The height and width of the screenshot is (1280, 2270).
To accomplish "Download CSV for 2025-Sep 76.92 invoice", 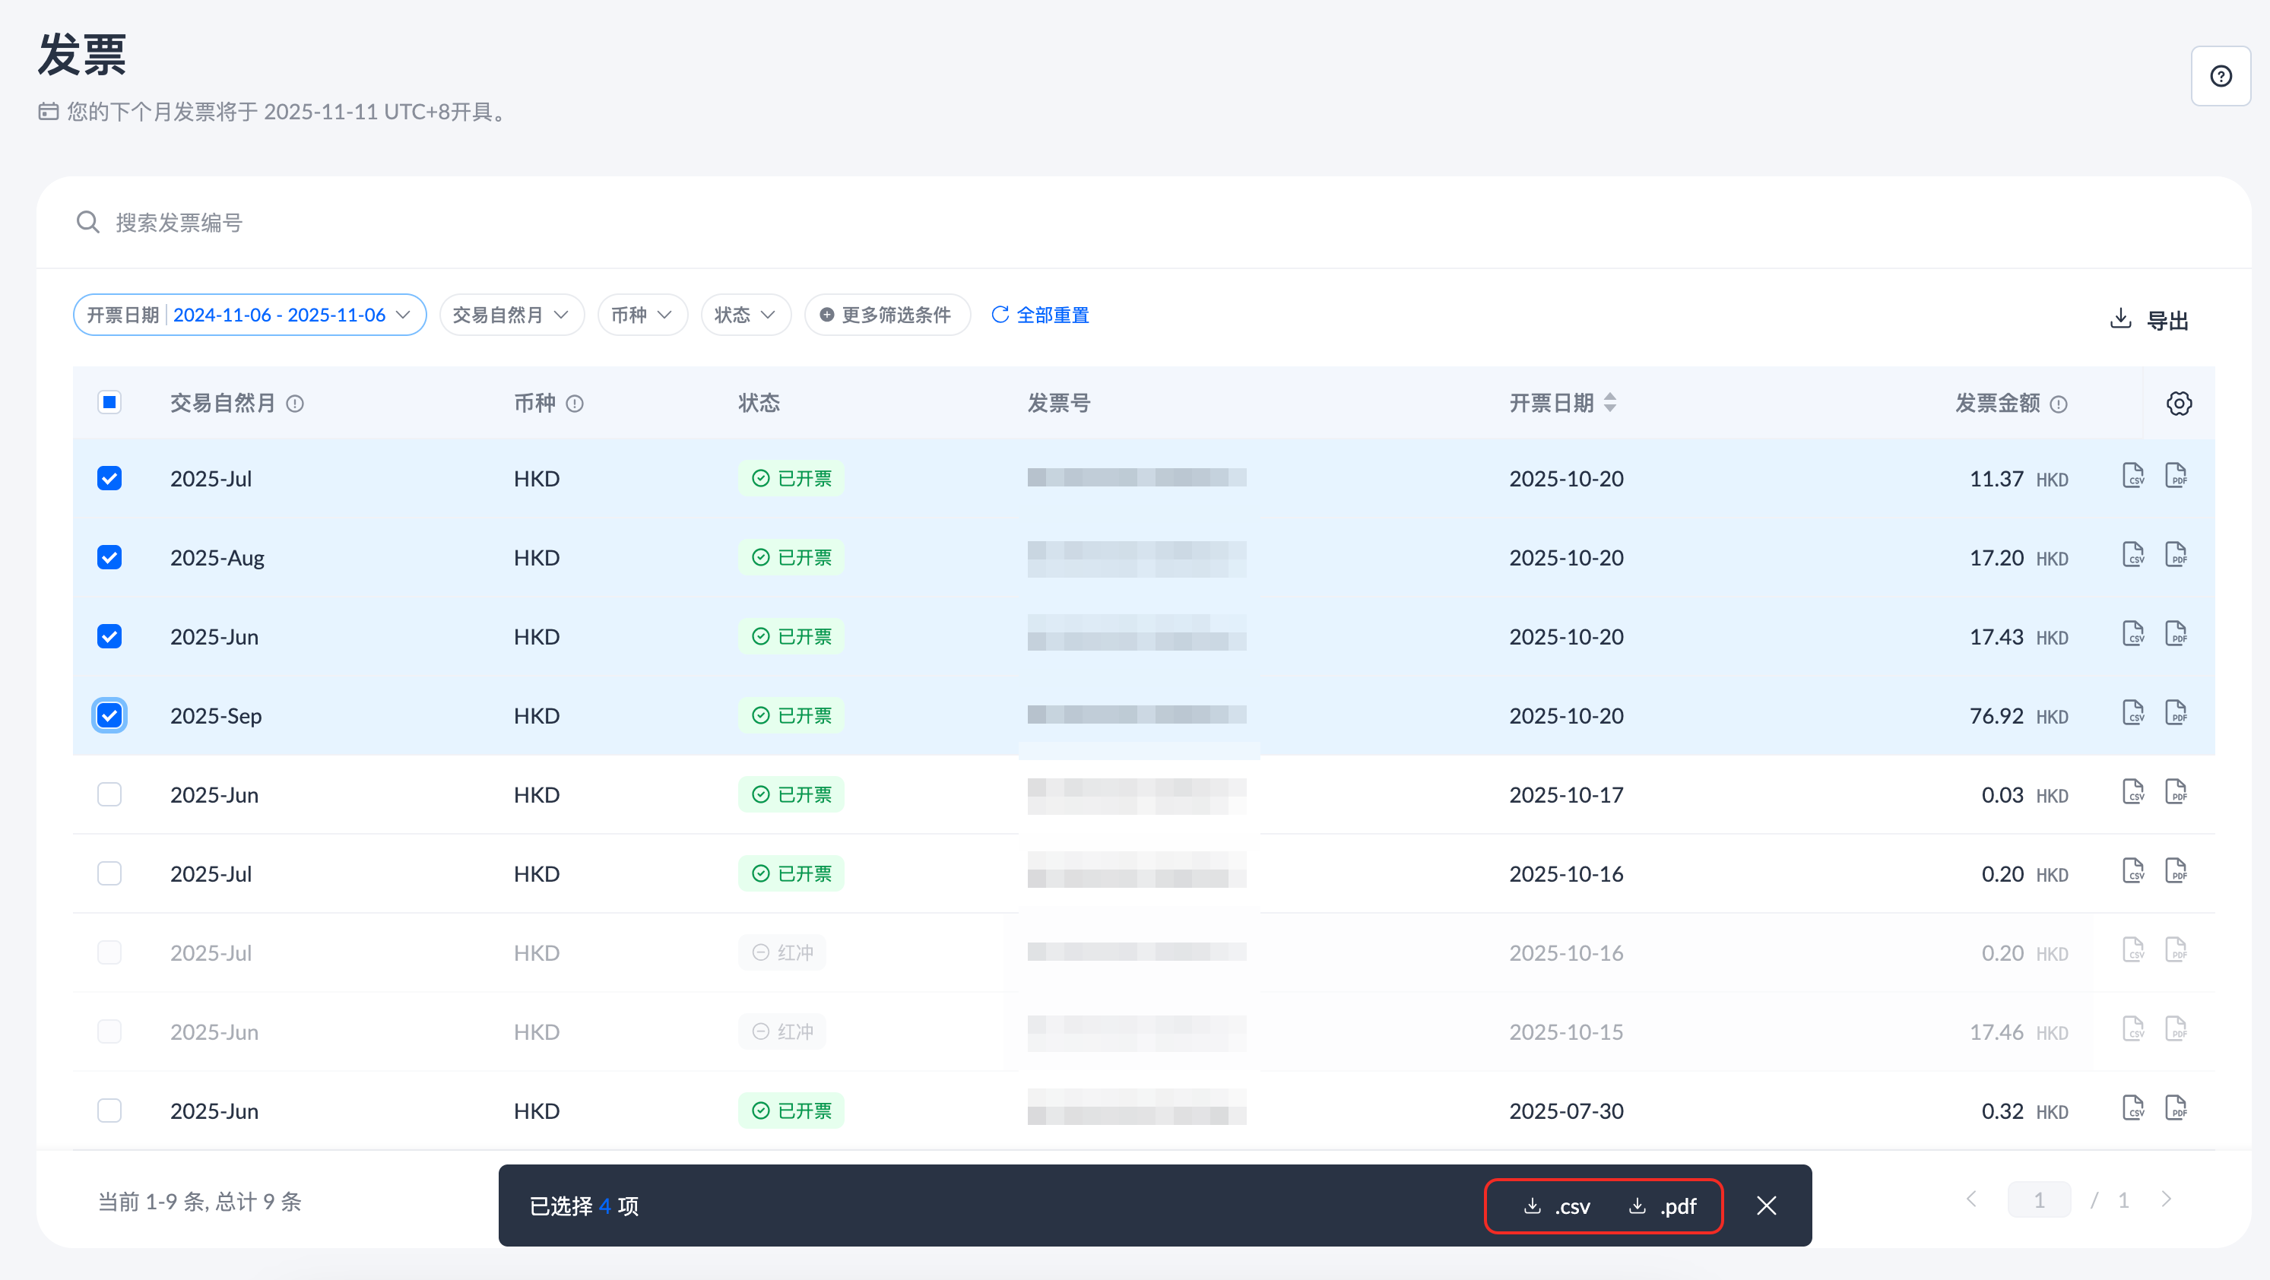I will point(2132,713).
